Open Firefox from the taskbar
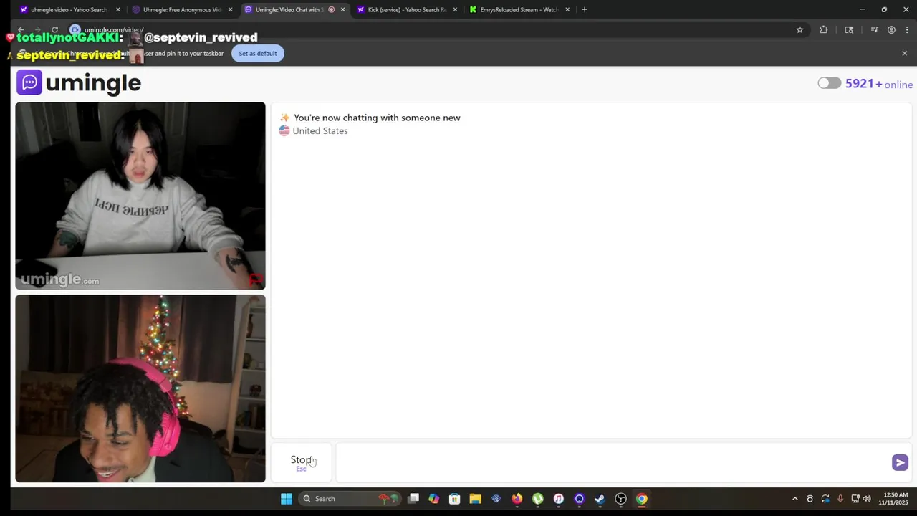The width and height of the screenshot is (917, 516). [x=517, y=499]
